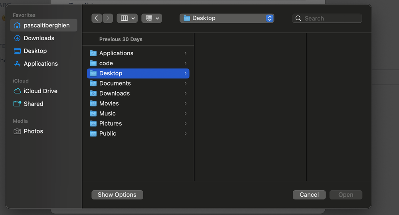
Task: Select the Public folder in list
Action: coord(108,133)
